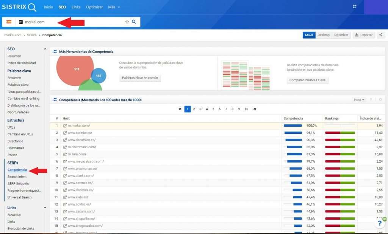The height and width of the screenshot is (234, 388).
Task: Open Links in top navigation
Action: click(76, 7)
